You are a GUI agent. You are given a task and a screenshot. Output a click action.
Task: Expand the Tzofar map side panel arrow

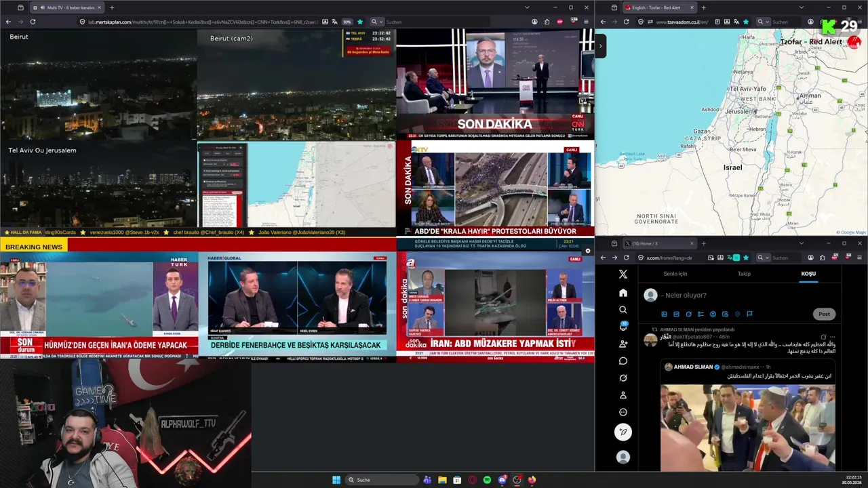tap(601, 46)
